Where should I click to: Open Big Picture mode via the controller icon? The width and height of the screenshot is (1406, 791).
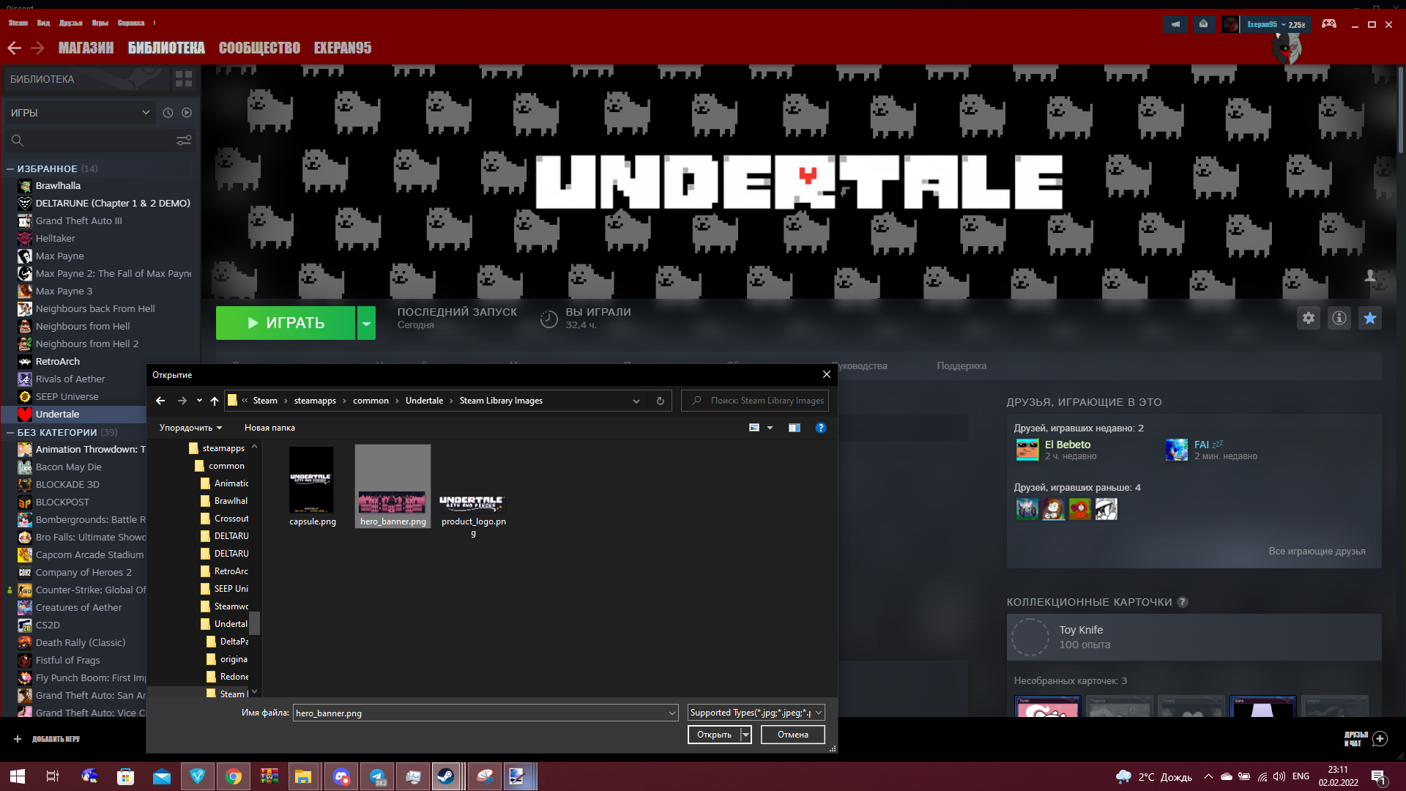coord(1328,23)
